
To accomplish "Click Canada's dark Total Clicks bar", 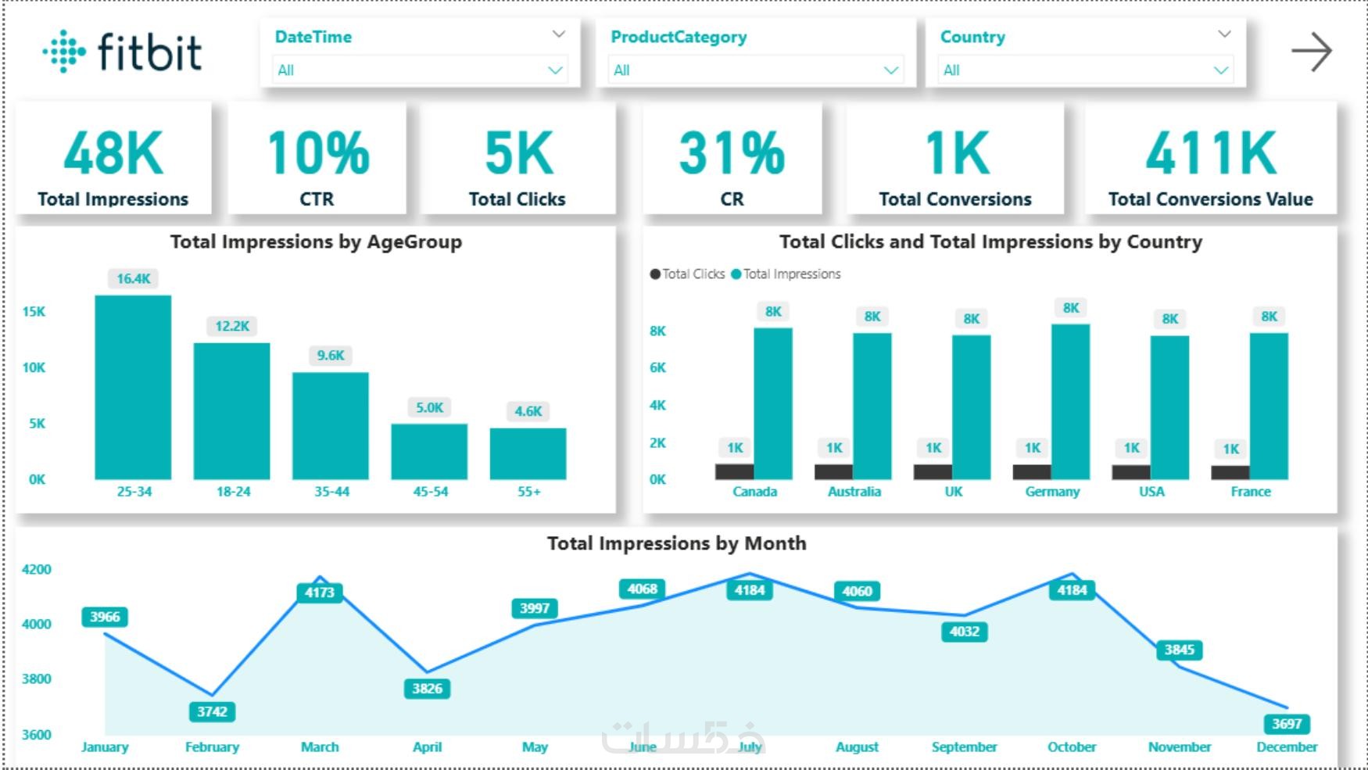I will 734,471.
